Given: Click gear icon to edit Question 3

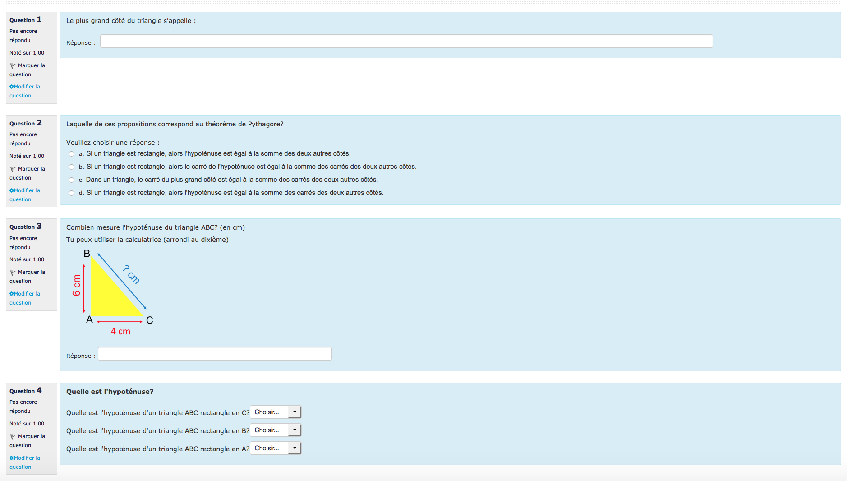Looking at the screenshot, I should 12,294.
